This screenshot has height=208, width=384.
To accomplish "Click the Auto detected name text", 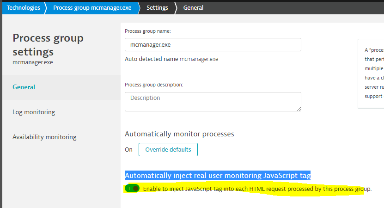I will [171, 59].
